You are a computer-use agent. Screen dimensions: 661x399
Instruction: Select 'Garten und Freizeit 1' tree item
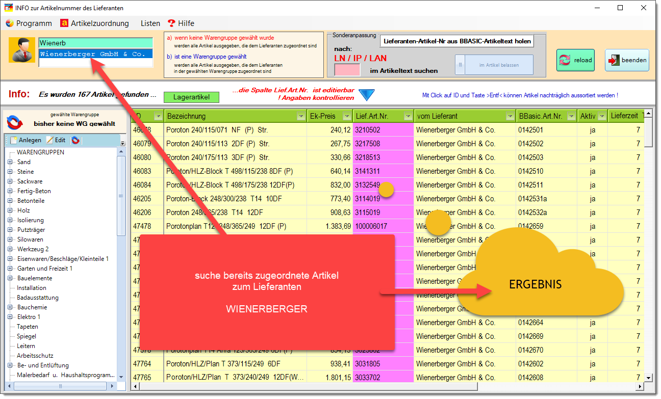tap(45, 269)
